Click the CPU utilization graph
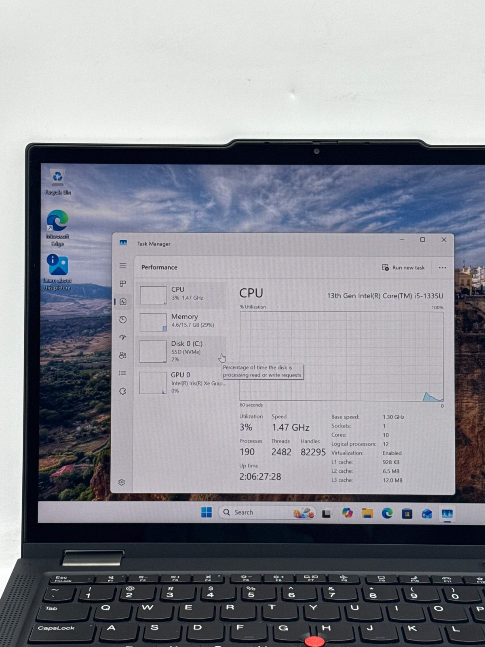485x647 pixels. pos(342,356)
